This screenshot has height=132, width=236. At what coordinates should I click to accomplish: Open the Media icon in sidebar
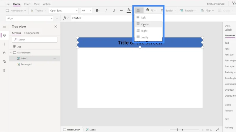(x=4, y=62)
